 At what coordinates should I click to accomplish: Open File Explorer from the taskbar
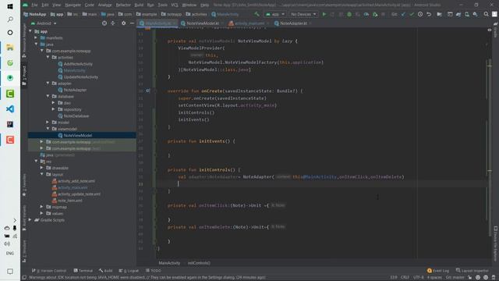10,48
